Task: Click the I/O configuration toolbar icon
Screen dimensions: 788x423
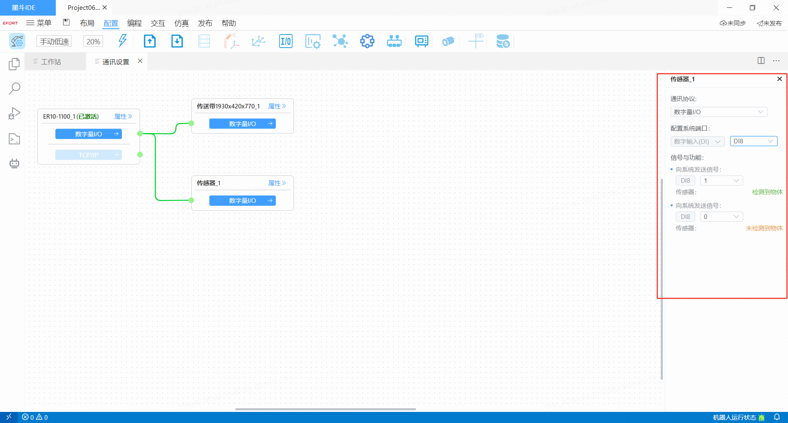Action: click(x=286, y=41)
